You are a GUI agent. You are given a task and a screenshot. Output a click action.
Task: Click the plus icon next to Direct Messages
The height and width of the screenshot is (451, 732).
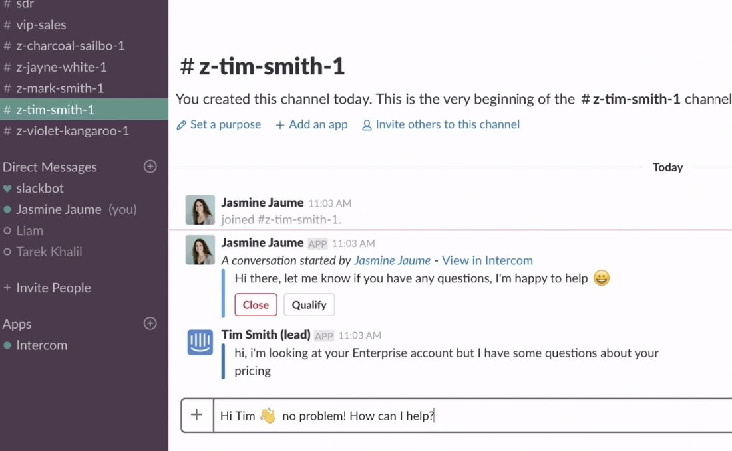(150, 166)
